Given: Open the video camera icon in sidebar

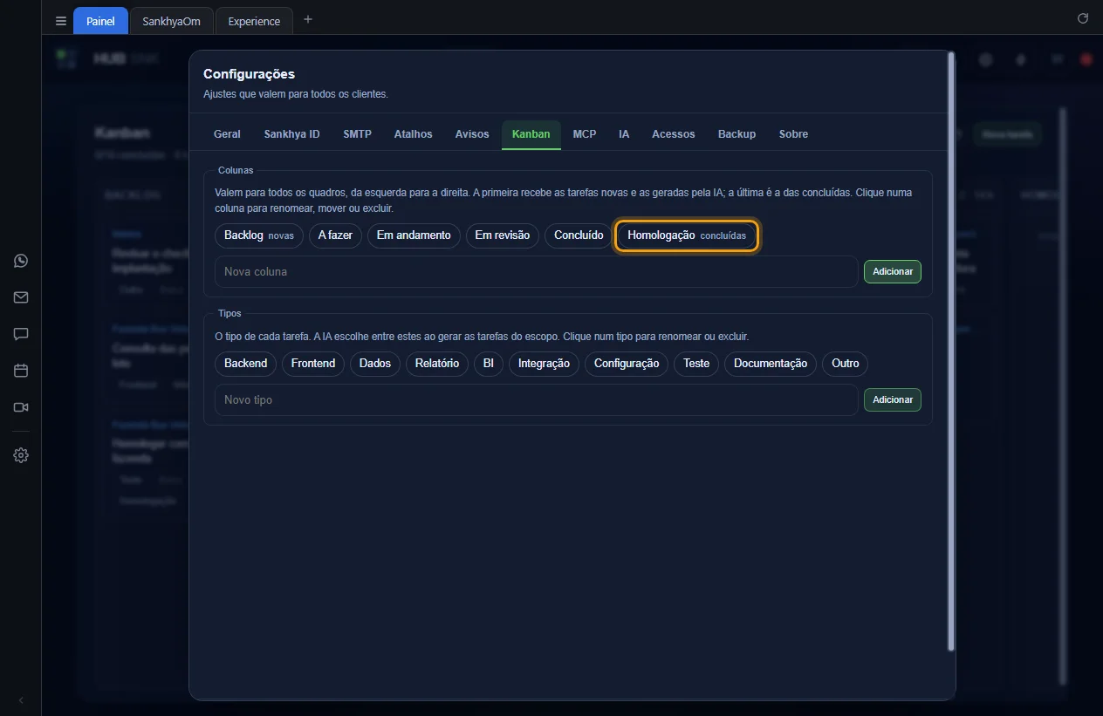Looking at the screenshot, I should point(21,407).
